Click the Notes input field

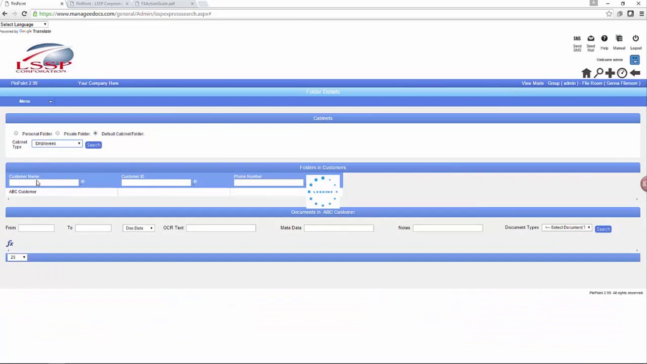tap(448, 228)
